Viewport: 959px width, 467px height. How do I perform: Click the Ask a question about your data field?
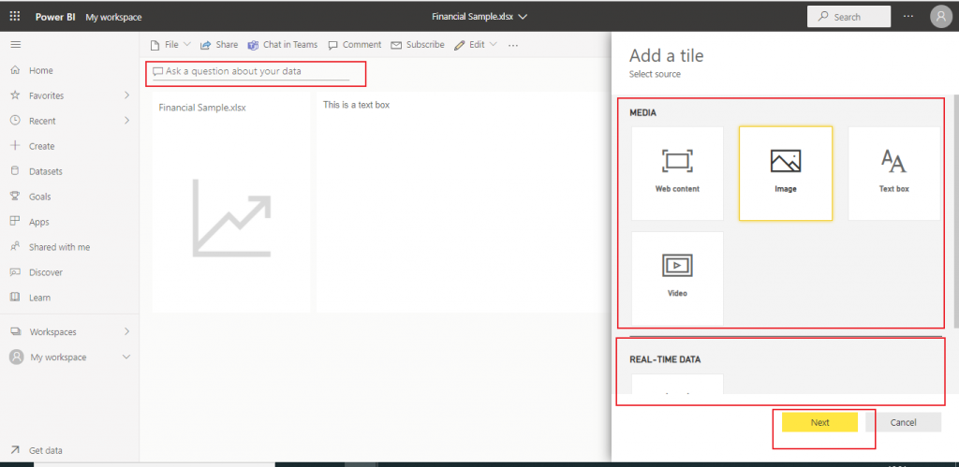coord(251,71)
